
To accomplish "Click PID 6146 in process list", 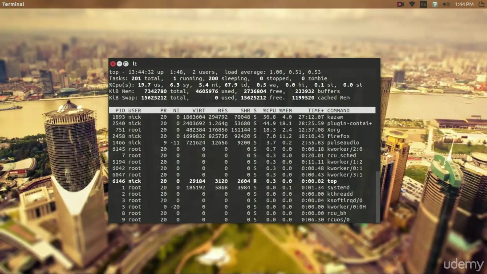I will (119, 181).
